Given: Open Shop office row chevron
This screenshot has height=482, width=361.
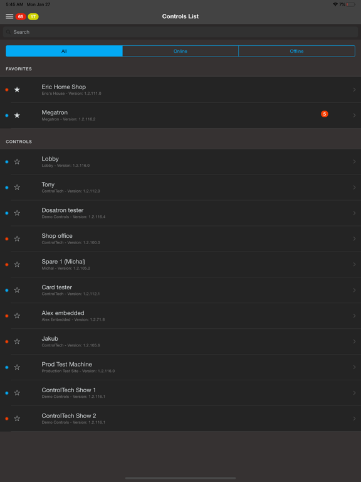Looking at the screenshot, I should [355, 238].
